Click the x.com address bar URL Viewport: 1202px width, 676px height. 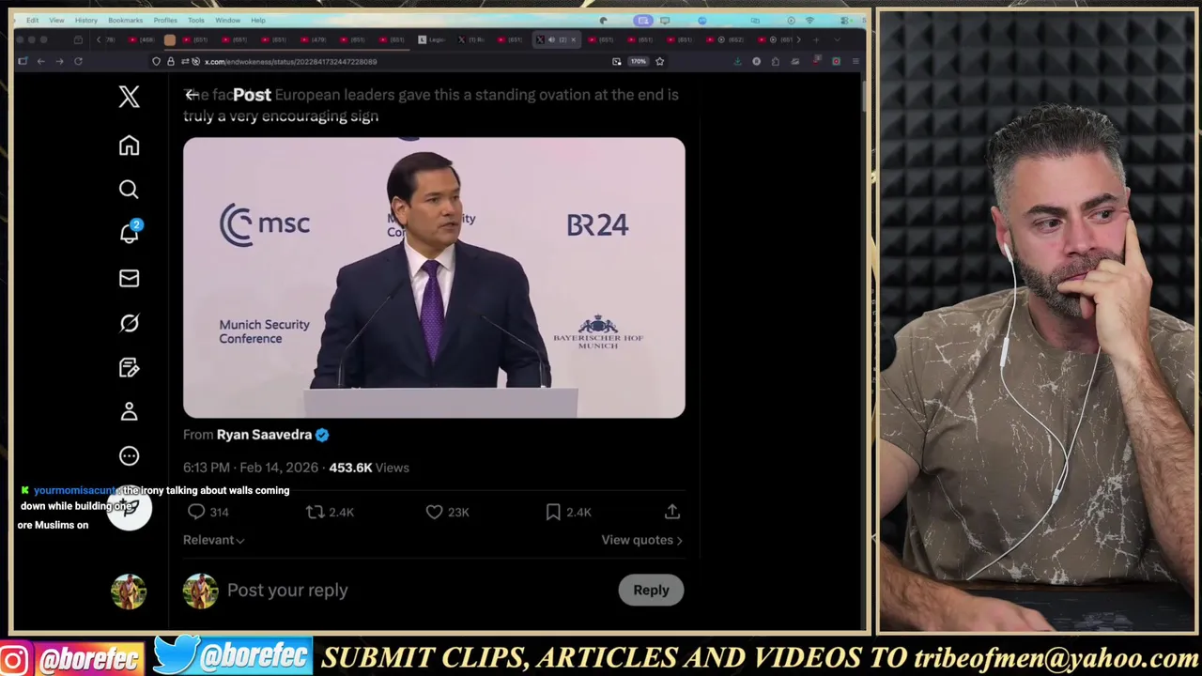[x=290, y=61]
